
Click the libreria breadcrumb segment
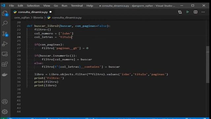tap(38, 18)
